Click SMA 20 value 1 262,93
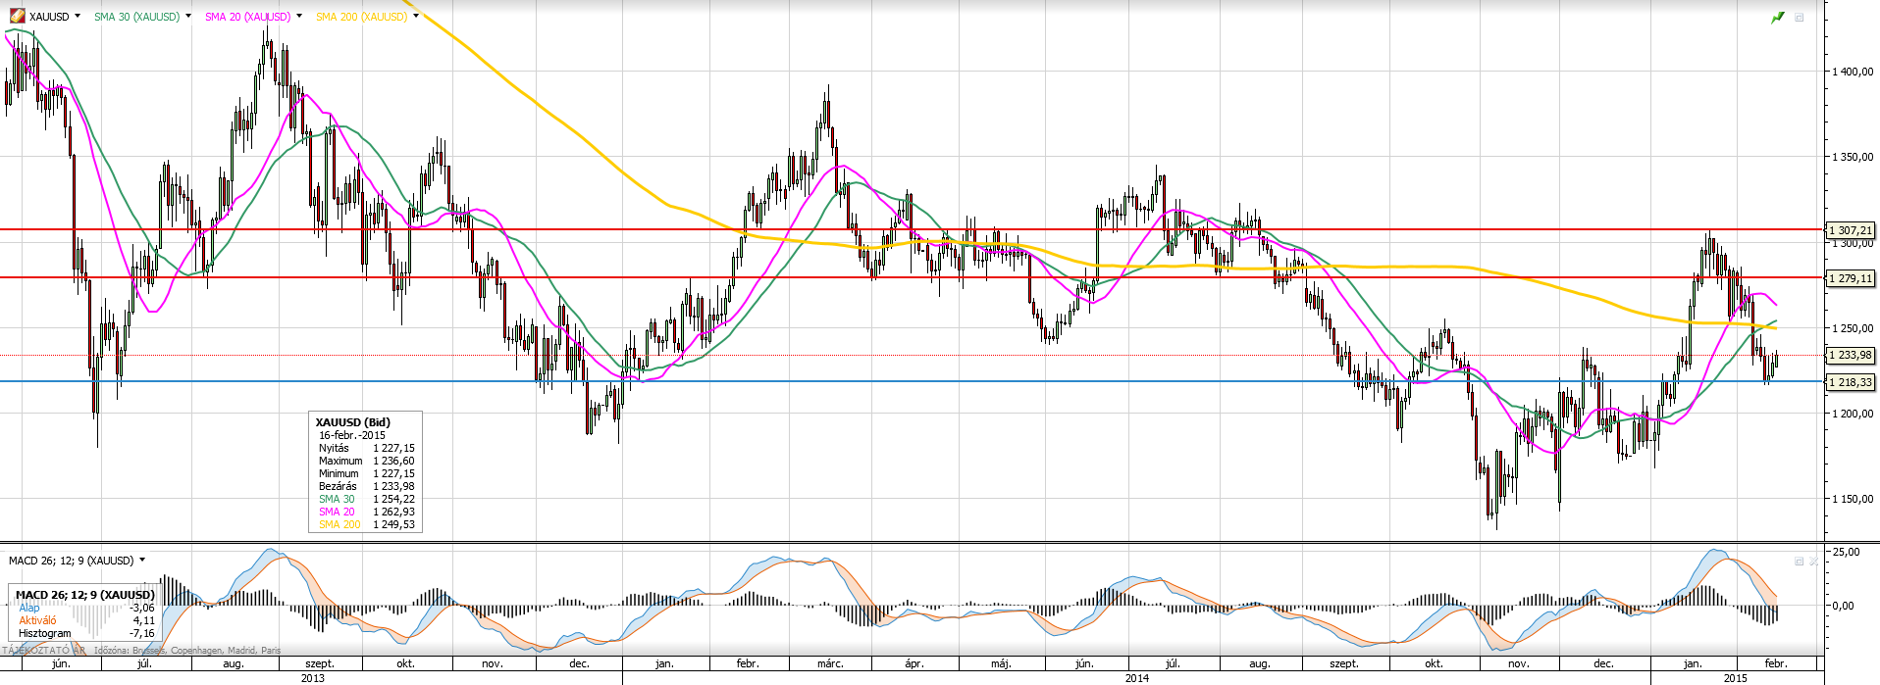The height and width of the screenshot is (685, 1880). [x=393, y=512]
